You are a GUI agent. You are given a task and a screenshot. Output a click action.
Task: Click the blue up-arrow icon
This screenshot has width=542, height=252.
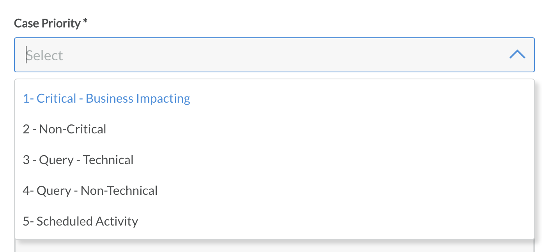pos(517,55)
